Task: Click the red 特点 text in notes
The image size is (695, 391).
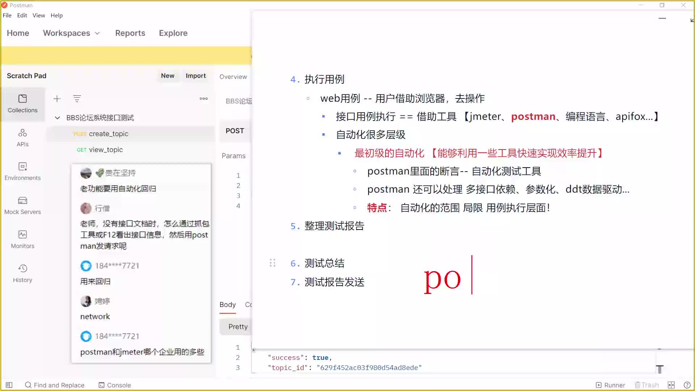Action: pos(377,208)
